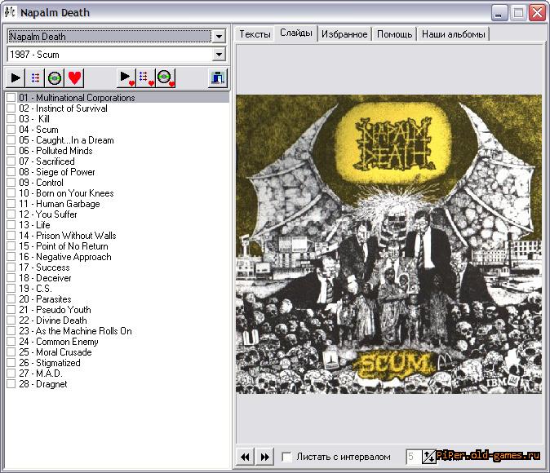Open the 1987 - Scum album dropdown
The width and height of the screenshot is (550, 473).
click(219, 55)
